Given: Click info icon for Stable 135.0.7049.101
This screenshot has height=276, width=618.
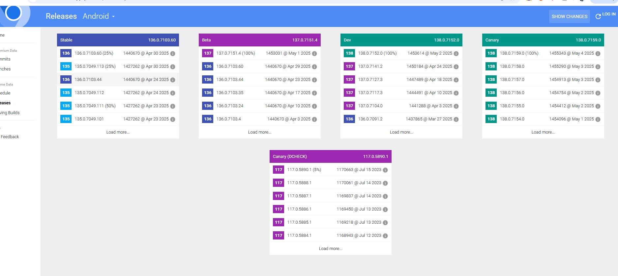Looking at the screenshot, I should [173, 119].
